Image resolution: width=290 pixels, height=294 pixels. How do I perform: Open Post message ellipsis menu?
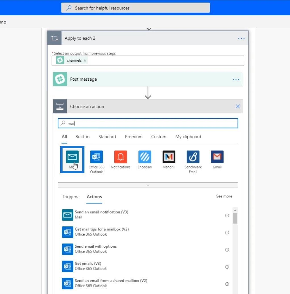click(236, 79)
